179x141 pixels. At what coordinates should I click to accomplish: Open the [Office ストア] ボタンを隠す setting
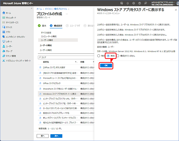[x=54, y=67]
